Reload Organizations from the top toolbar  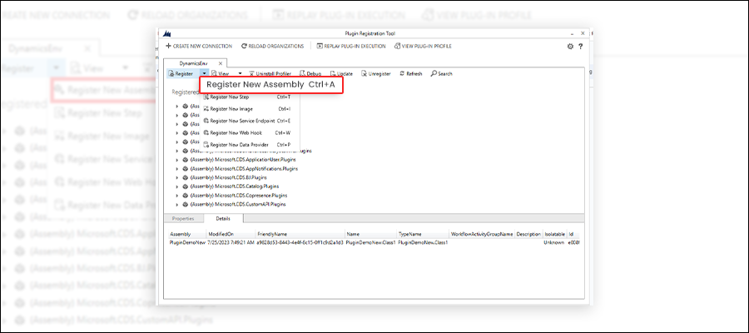[272, 47]
